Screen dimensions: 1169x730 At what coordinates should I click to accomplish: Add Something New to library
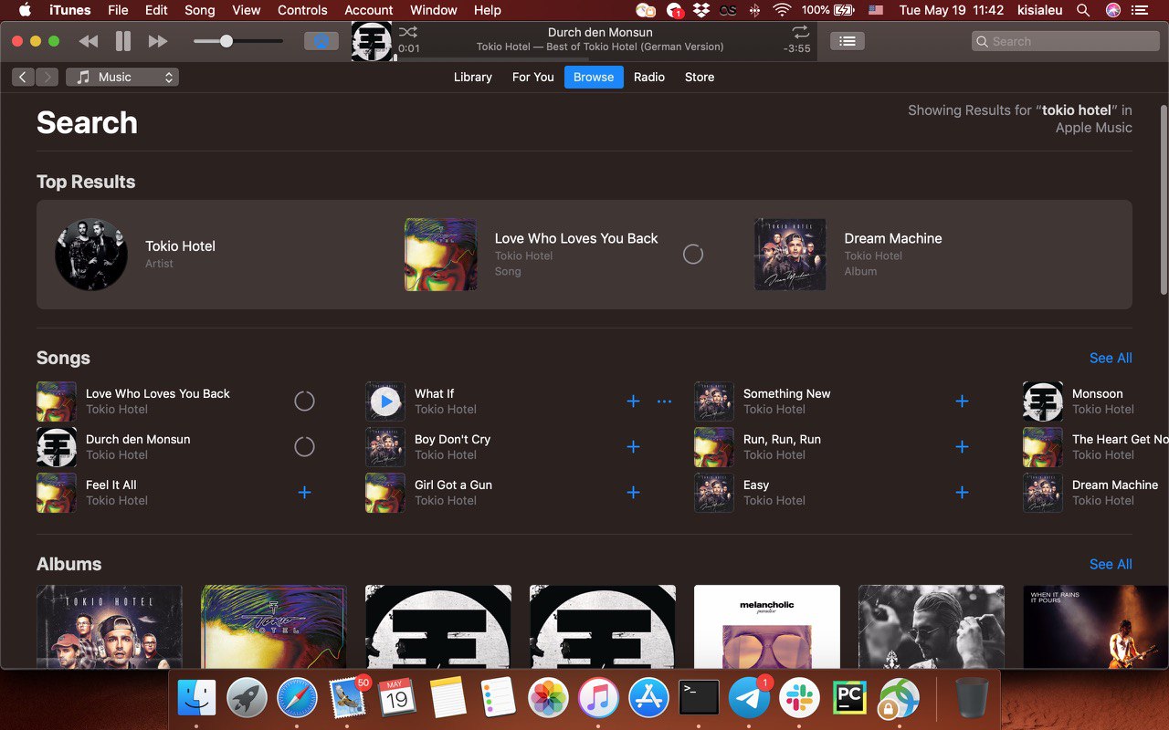pos(962,401)
